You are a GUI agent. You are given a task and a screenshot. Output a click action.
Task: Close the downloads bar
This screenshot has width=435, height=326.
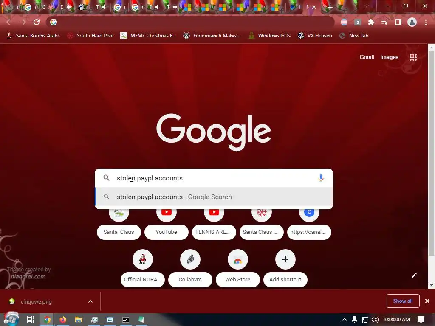point(427,301)
